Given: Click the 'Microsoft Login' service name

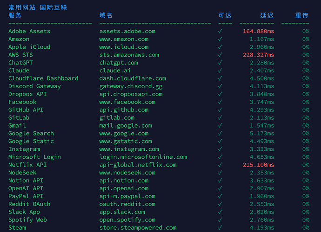Looking at the screenshot, I should pos(34,157).
